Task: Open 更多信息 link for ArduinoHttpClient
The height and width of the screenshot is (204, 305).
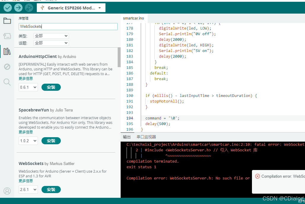Action: 26,79
